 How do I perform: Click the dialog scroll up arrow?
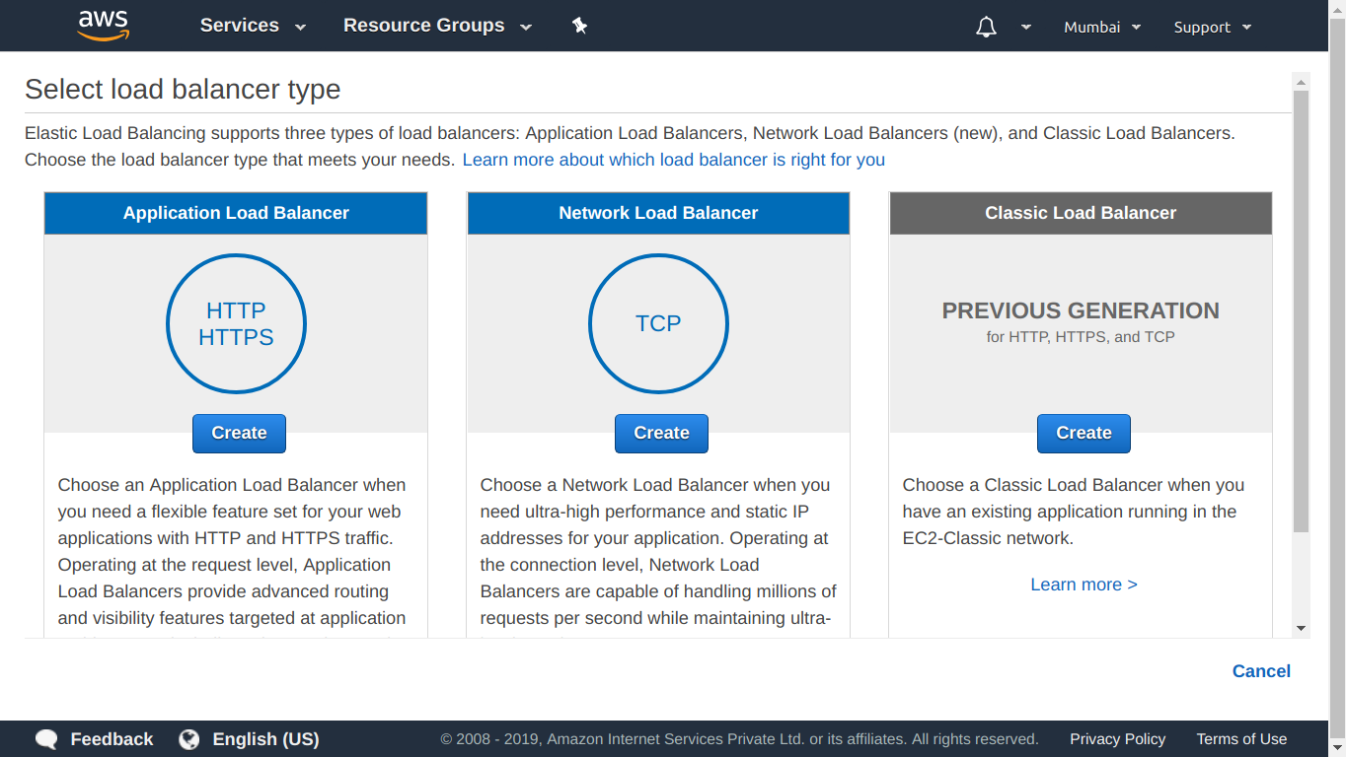1301,82
